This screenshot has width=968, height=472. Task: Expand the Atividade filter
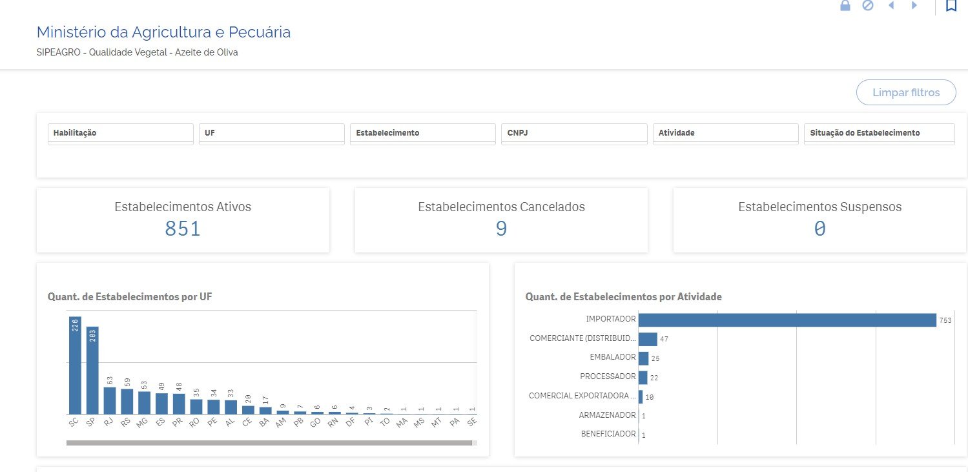725,133
